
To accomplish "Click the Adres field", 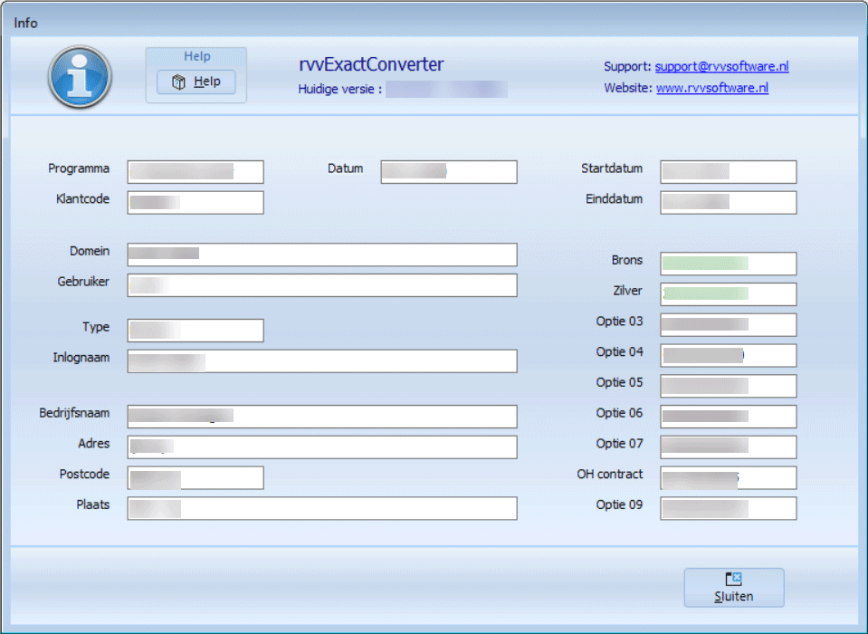I will click(x=322, y=447).
